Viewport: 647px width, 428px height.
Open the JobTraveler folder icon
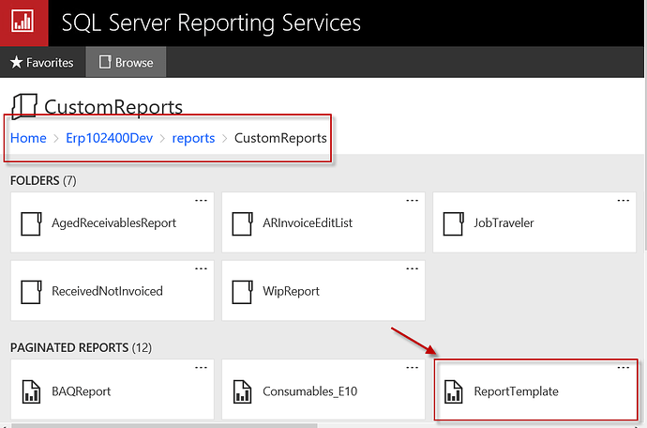coord(455,223)
